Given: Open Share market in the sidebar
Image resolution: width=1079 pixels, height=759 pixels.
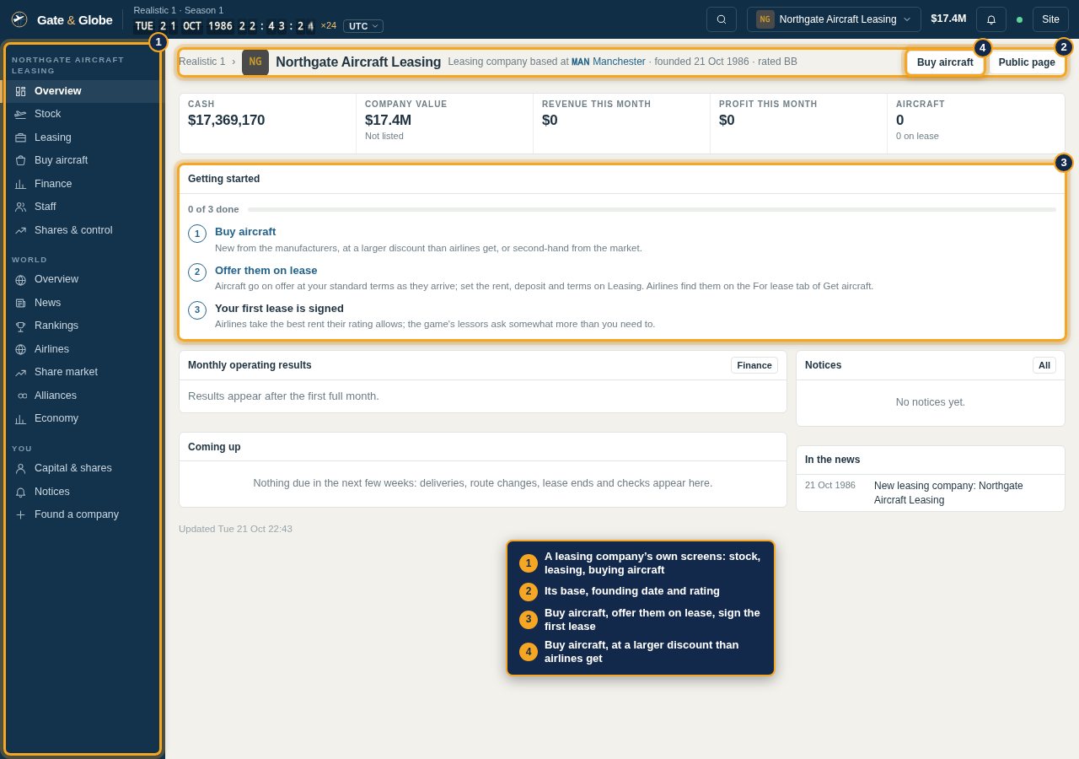Looking at the screenshot, I should pyautogui.click(x=83, y=372).
